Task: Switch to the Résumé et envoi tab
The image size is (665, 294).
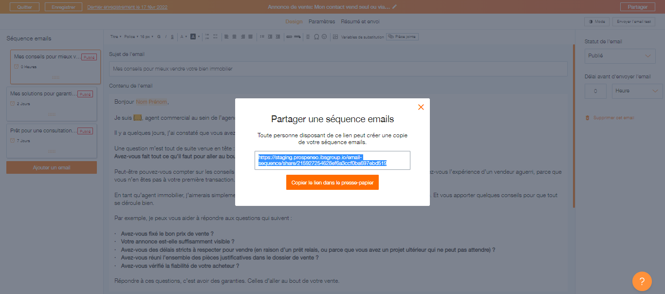Action: pos(360,21)
